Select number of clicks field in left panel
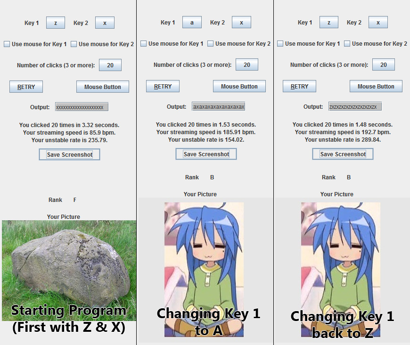The image size is (410, 345). [110, 65]
